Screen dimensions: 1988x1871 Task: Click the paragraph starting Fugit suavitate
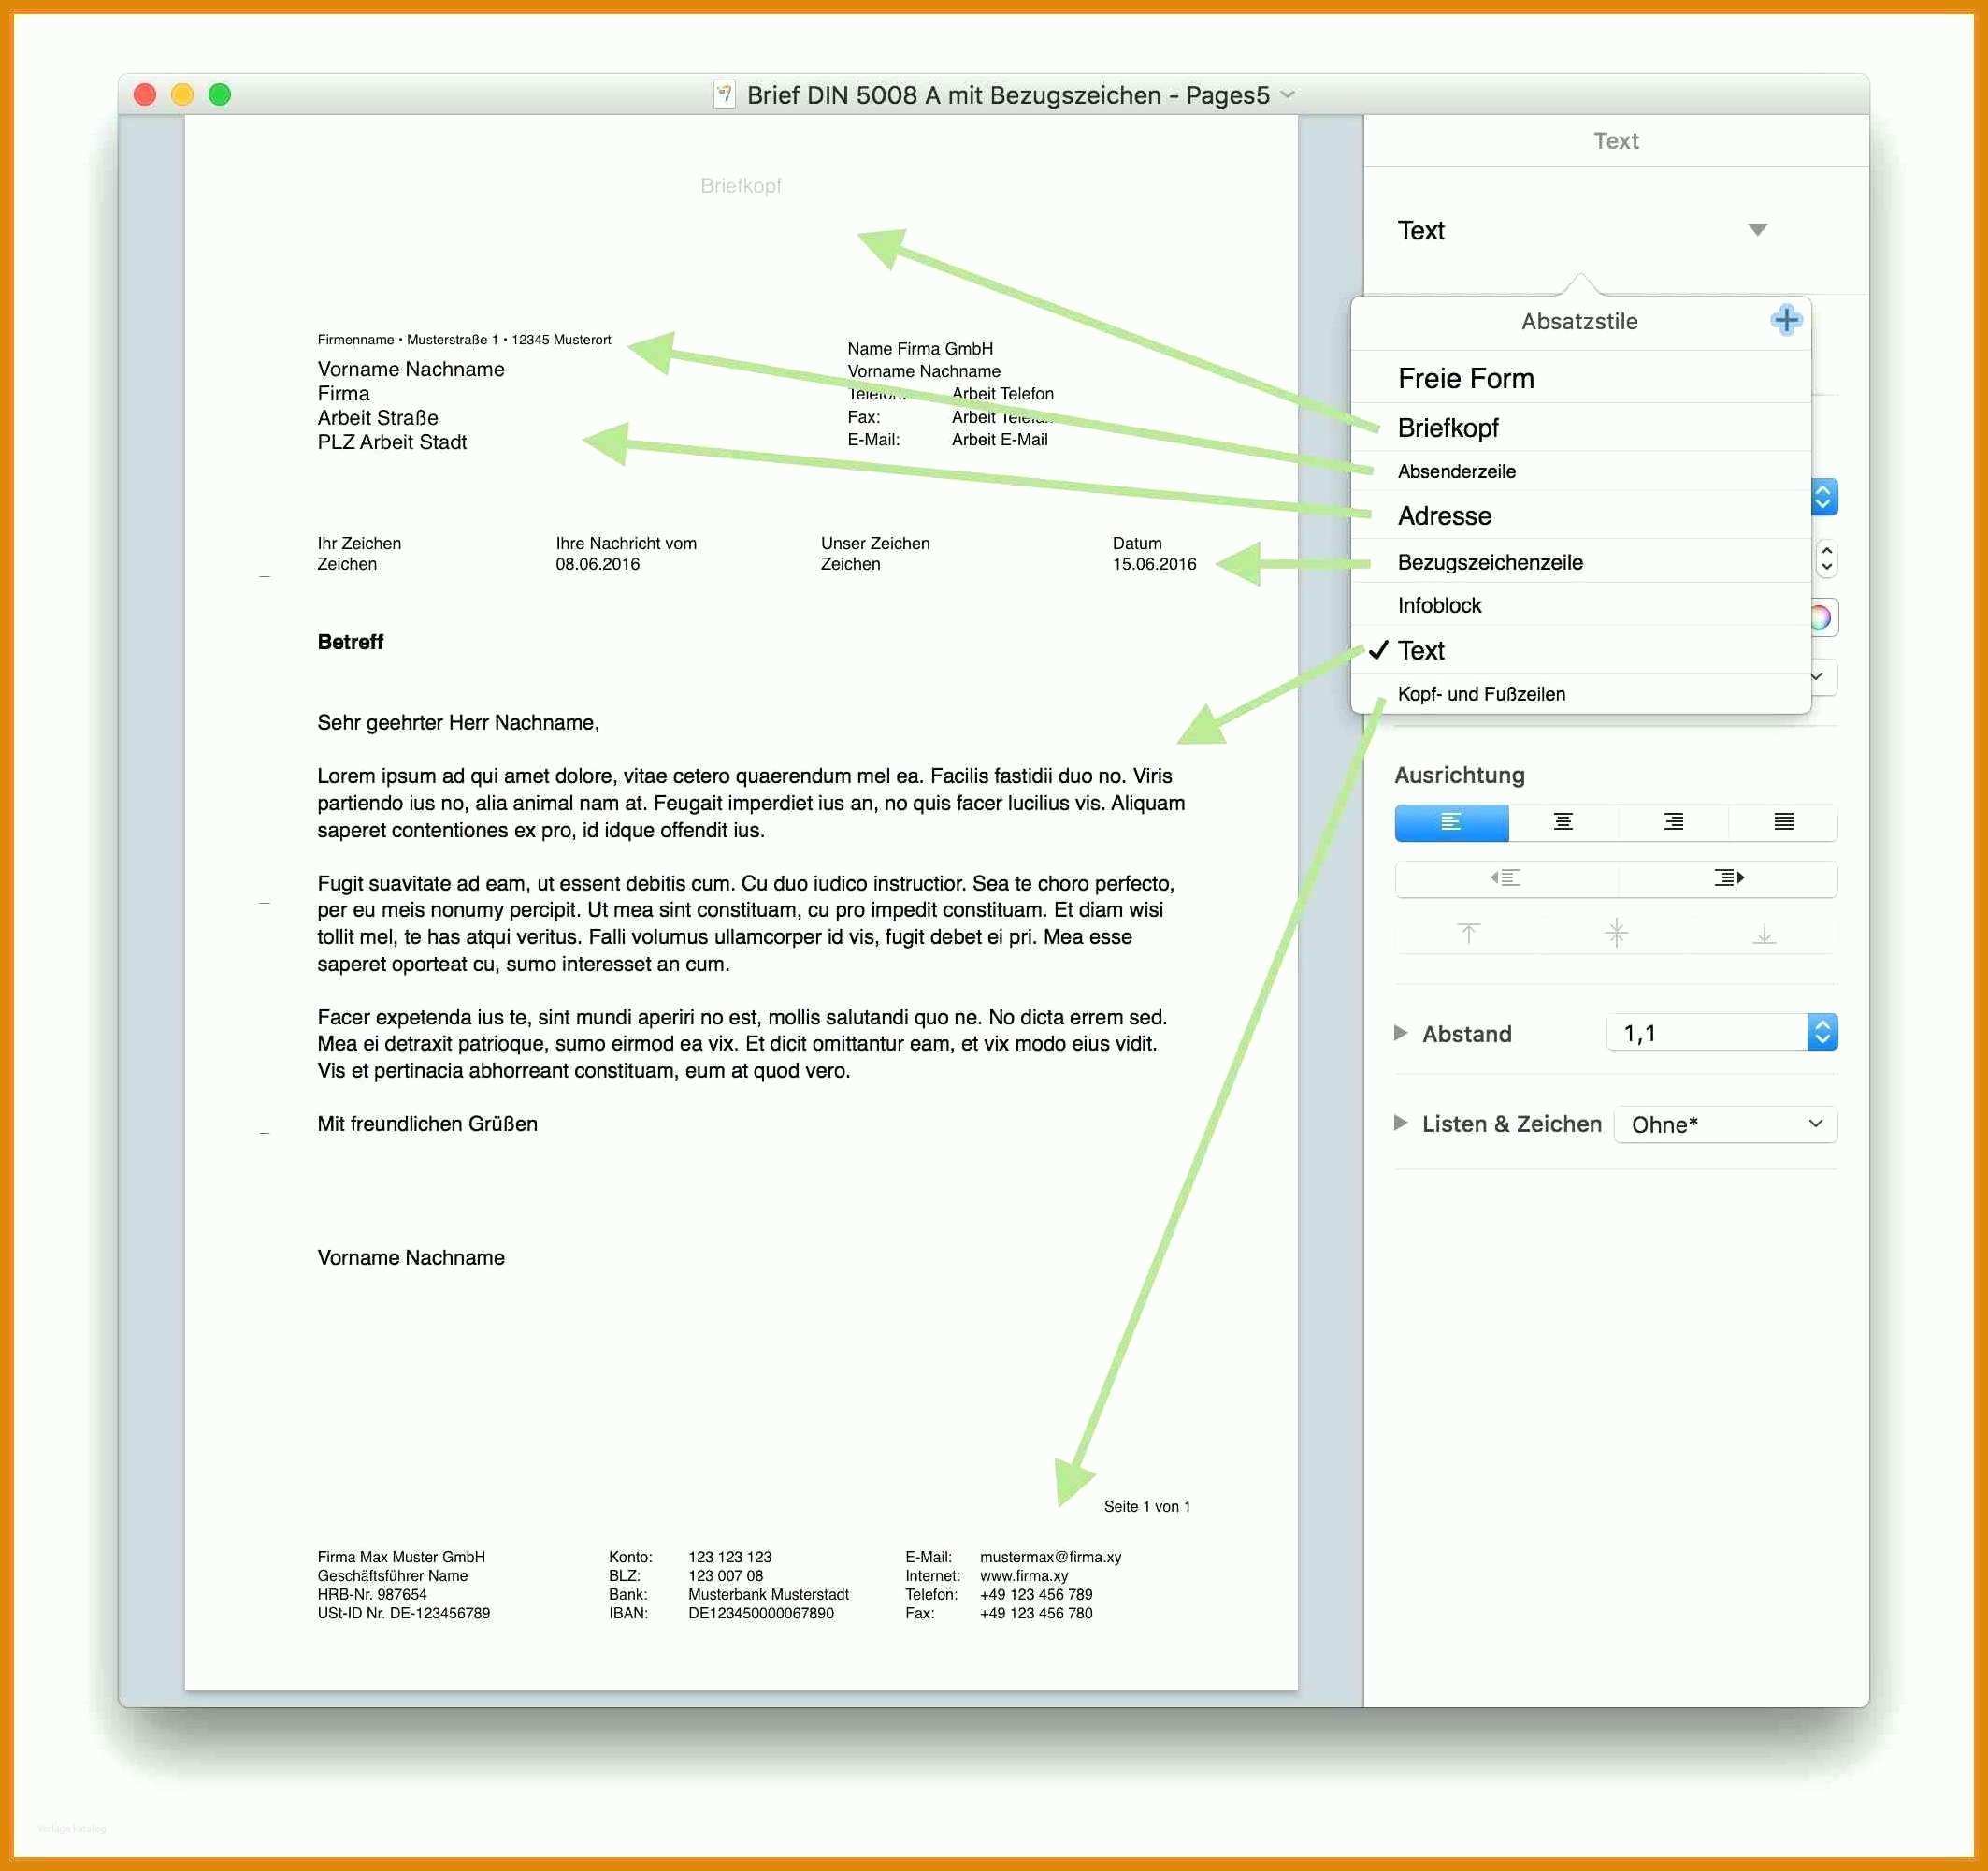(x=746, y=923)
